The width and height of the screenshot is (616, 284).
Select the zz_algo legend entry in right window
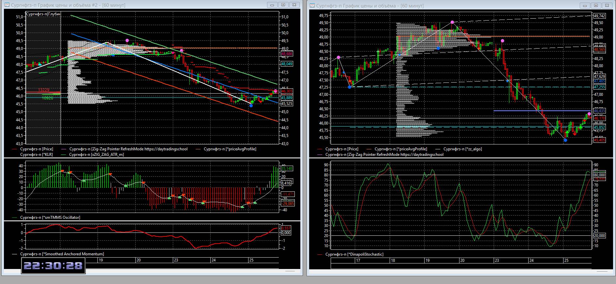point(462,149)
